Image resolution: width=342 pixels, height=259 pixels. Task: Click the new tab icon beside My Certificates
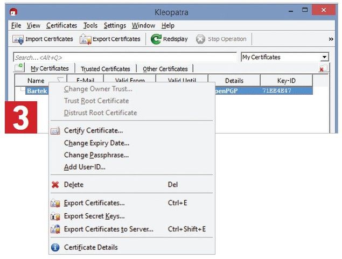(x=19, y=67)
